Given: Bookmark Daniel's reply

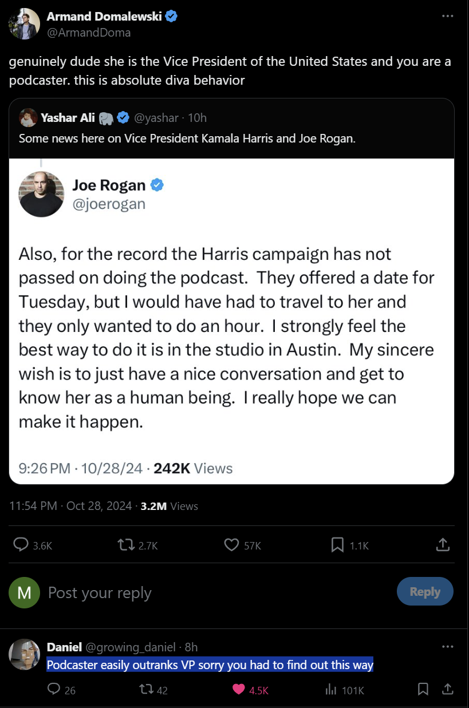Looking at the screenshot, I should point(423,689).
